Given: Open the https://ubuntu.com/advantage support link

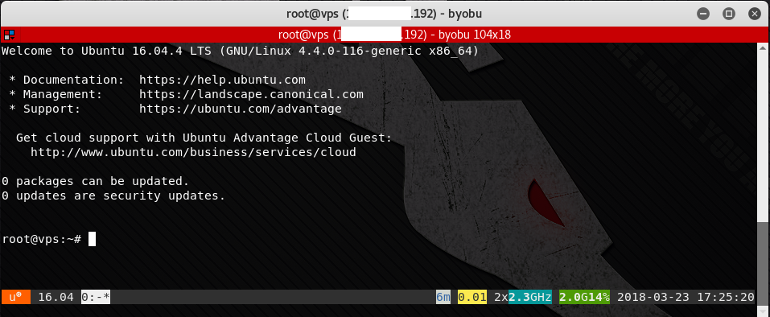Looking at the screenshot, I should point(241,109).
